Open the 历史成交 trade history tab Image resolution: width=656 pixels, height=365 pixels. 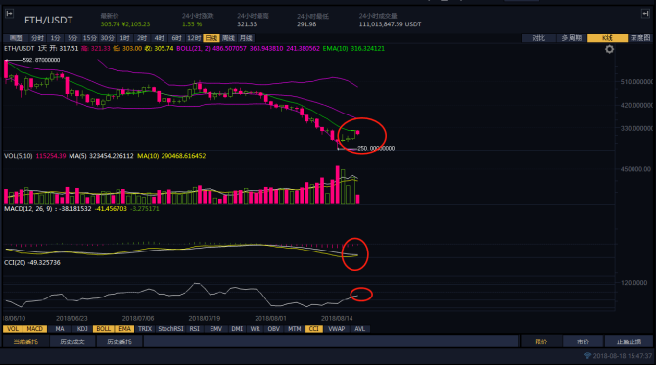tap(72, 342)
